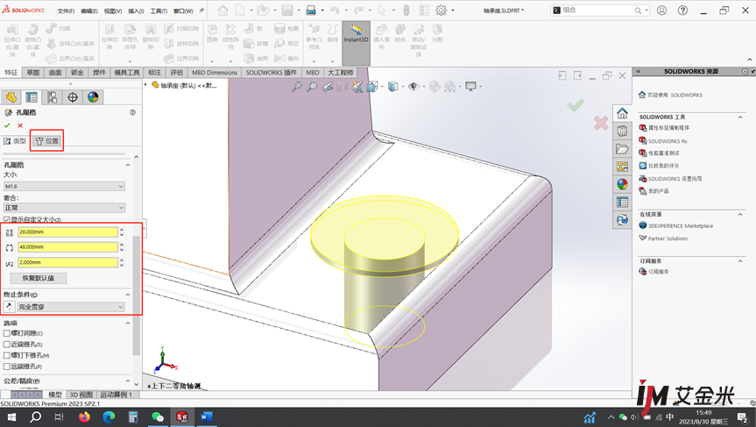
Task: Collapse the 选项 section
Action: tap(128, 324)
